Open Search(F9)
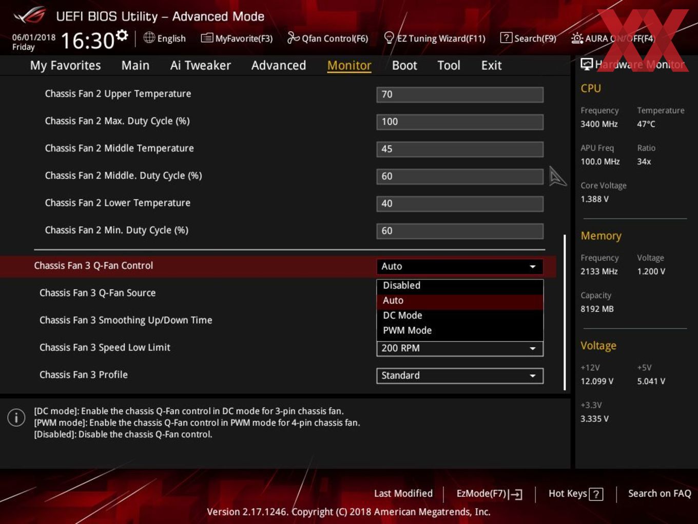698x524 pixels. 528,39
